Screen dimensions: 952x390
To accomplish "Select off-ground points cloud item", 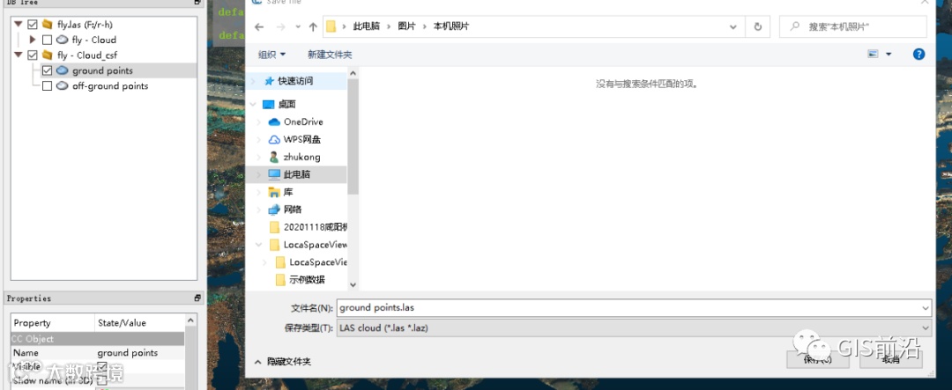I will [110, 86].
